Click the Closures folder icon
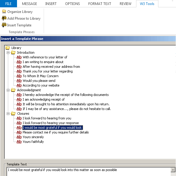Viewport: 176px width, 176px height. (x=13, y=114)
